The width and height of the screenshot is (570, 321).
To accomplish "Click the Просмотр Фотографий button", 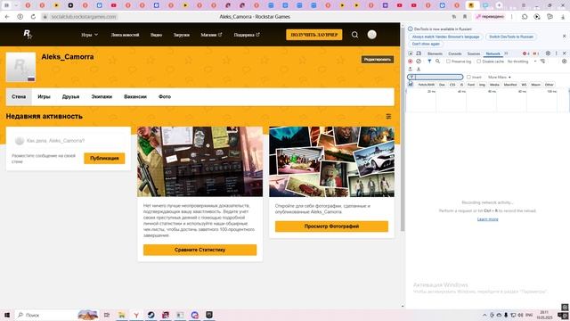I will tap(331, 226).
